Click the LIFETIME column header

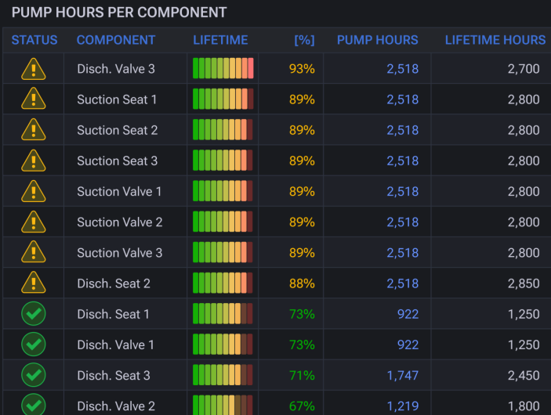(220, 40)
